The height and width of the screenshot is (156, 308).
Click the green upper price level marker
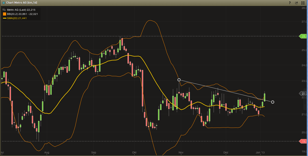(303, 36)
